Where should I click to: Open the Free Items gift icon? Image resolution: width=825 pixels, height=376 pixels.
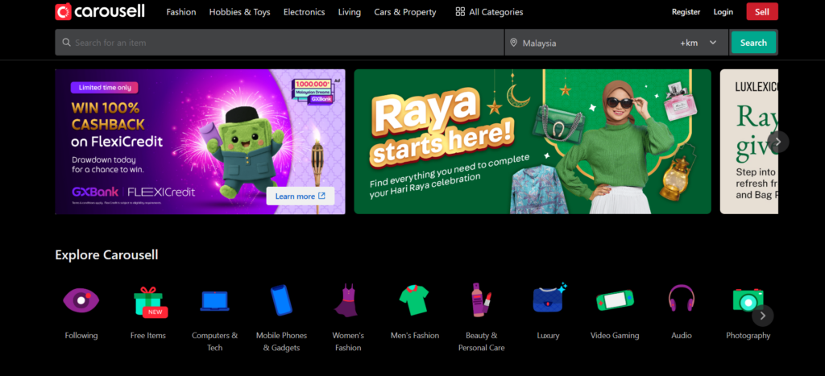coord(150,302)
